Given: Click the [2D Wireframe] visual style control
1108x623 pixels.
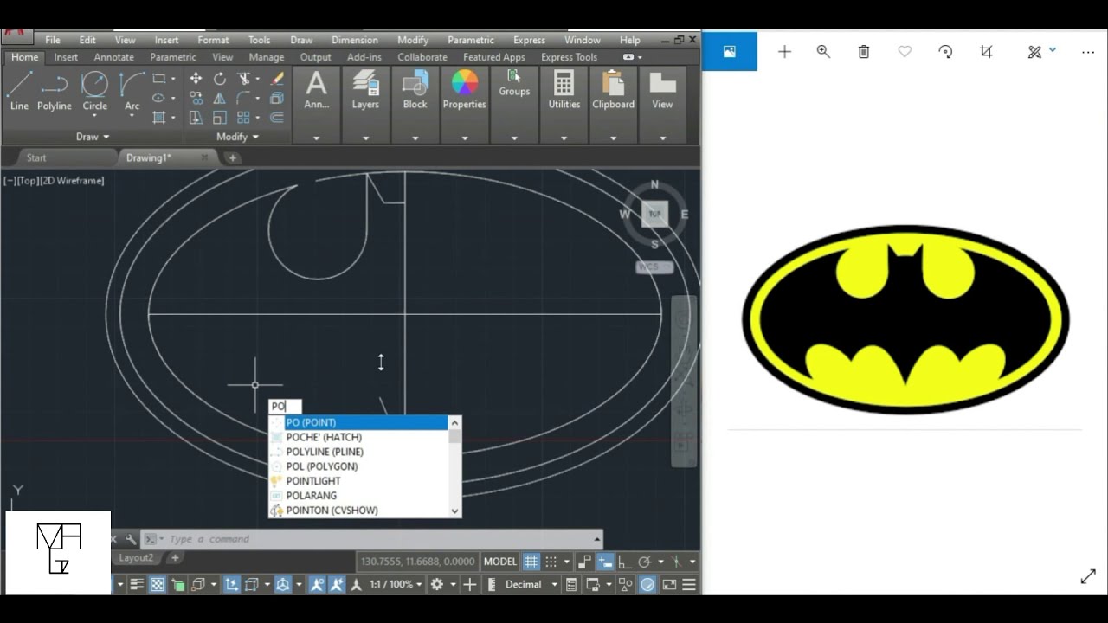Looking at the screenshot, I should [x=72, y=180].
